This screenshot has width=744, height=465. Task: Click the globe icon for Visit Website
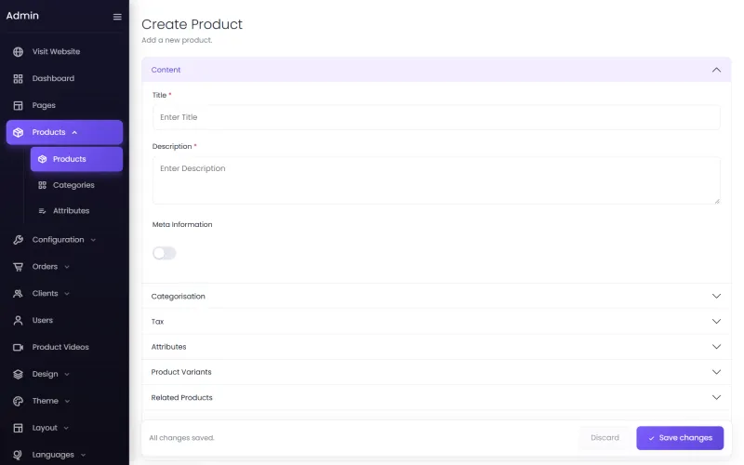click(x=18, y=52)
